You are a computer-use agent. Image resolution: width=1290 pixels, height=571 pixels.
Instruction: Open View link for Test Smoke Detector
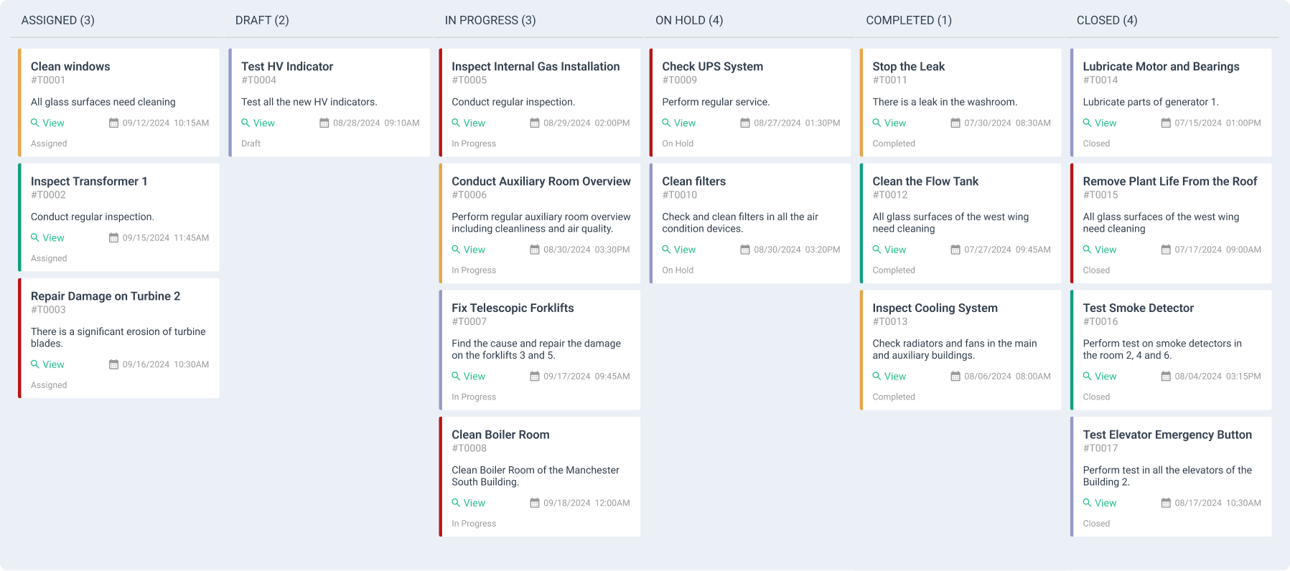[x=1105, y=376]
